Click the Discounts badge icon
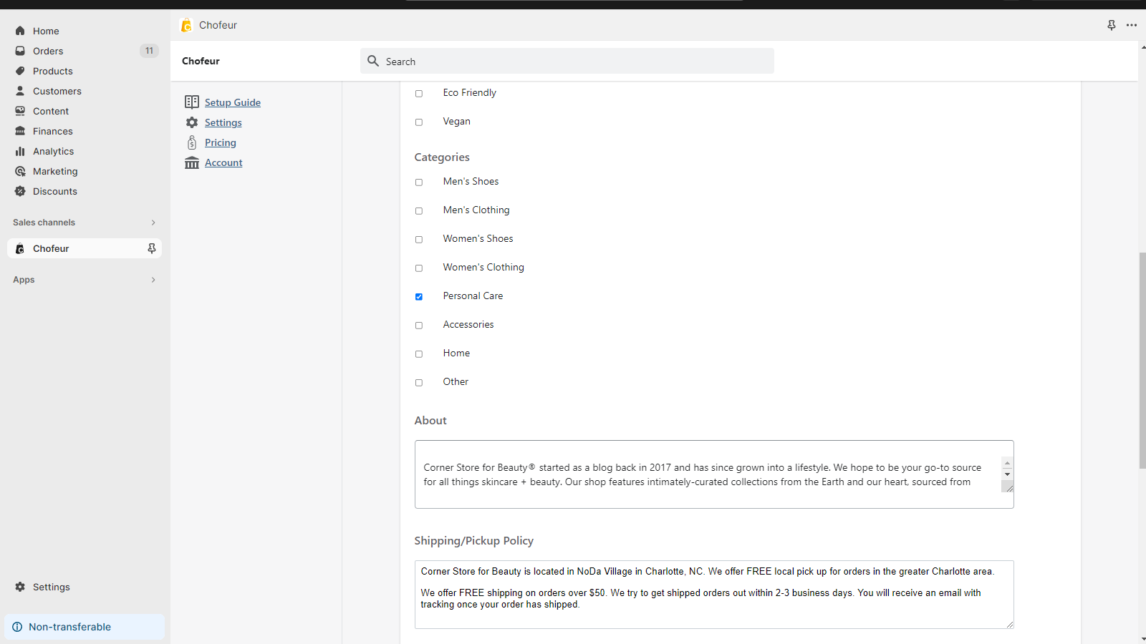The image size is (1146, 644). [20, 191]
